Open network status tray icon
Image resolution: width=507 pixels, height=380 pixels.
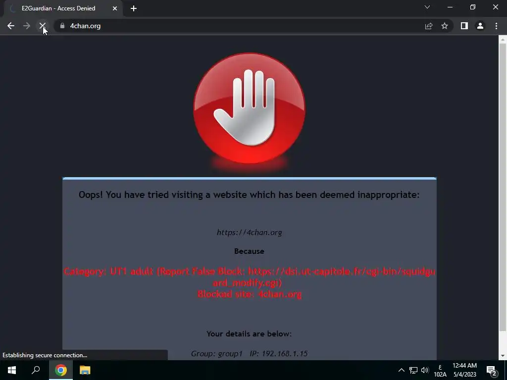click(413, 370)
